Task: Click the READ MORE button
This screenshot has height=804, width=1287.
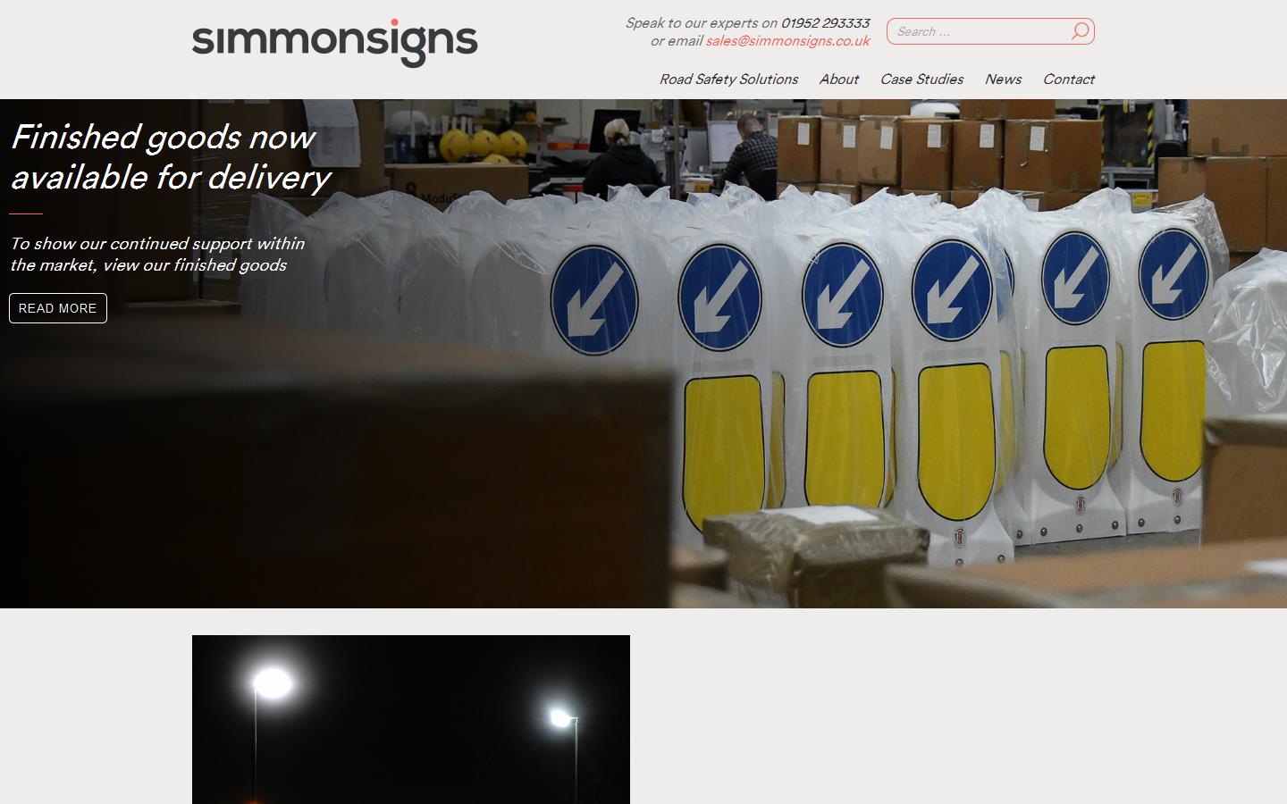Action: (58, 308)
